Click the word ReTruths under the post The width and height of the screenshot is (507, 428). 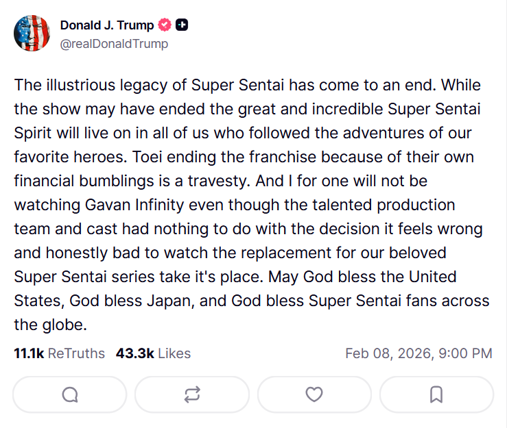tap(76, 353)
